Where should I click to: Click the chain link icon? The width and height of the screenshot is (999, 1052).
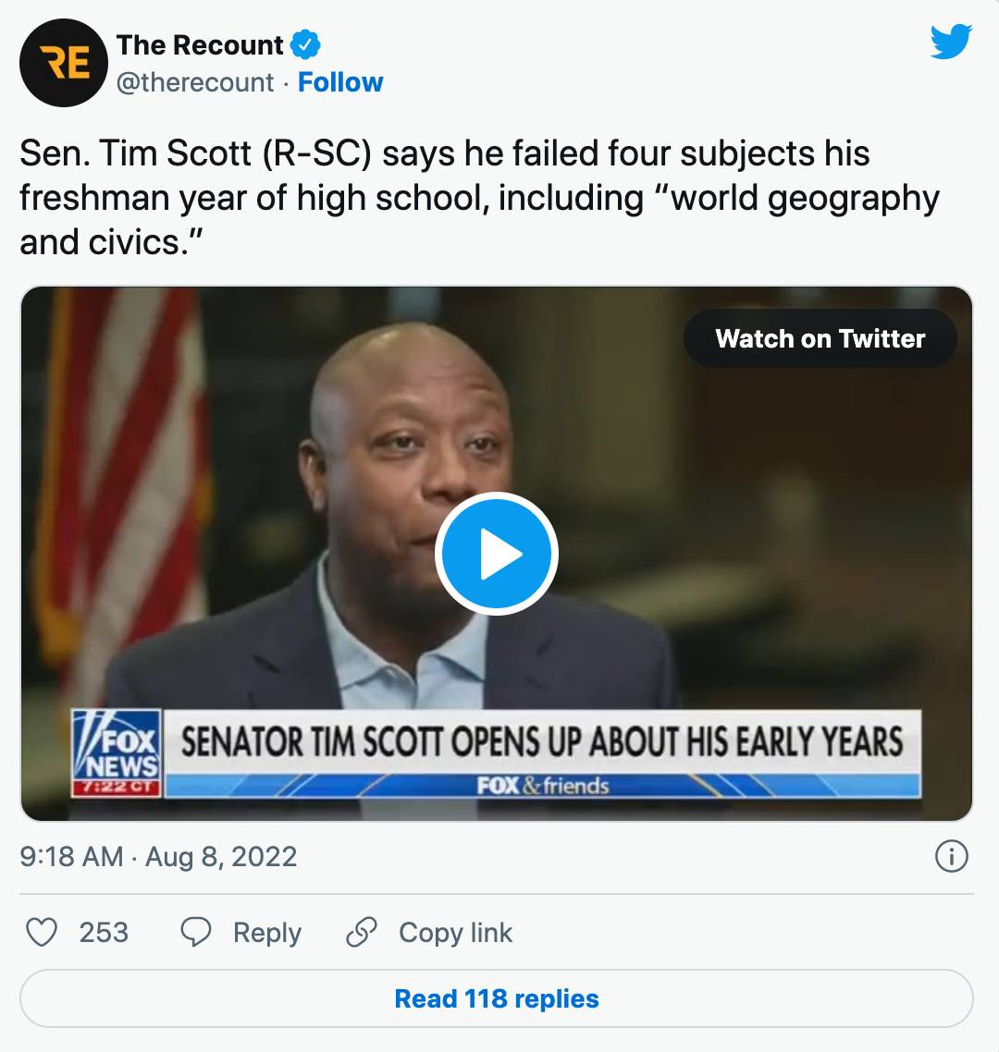(361, 933)
